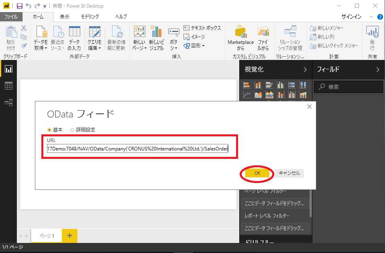Open the モデリング ribbon tab
This screenshot has width=385, height=253.
pyautogui.click(x=90, y=17)
